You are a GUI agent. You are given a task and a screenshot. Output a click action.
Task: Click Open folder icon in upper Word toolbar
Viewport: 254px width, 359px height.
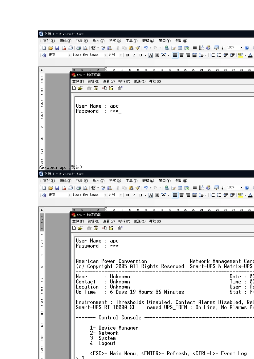coord(51,48)
